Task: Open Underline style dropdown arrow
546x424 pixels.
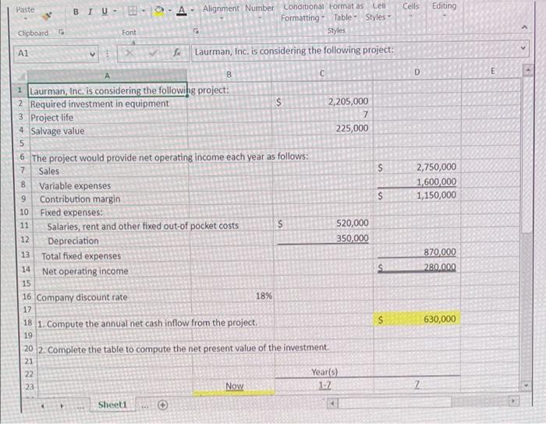Action: (114, 12)
